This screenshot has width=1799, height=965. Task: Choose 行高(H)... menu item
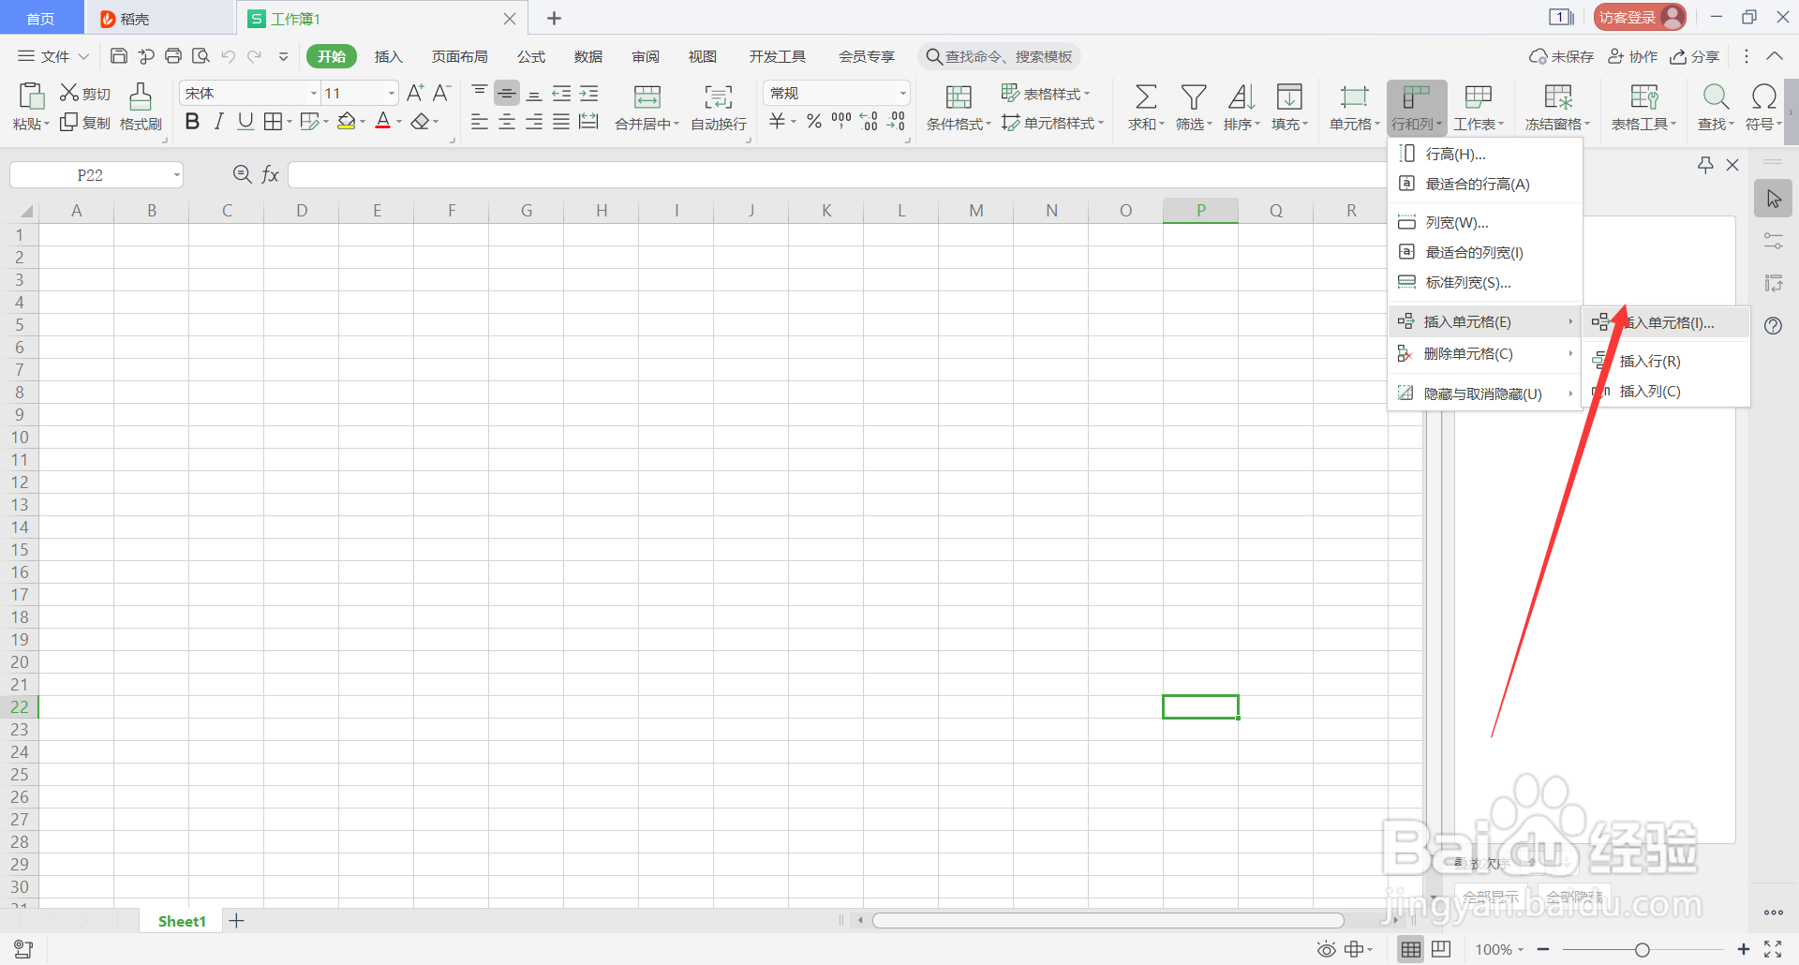click(x=1485, y=154)
